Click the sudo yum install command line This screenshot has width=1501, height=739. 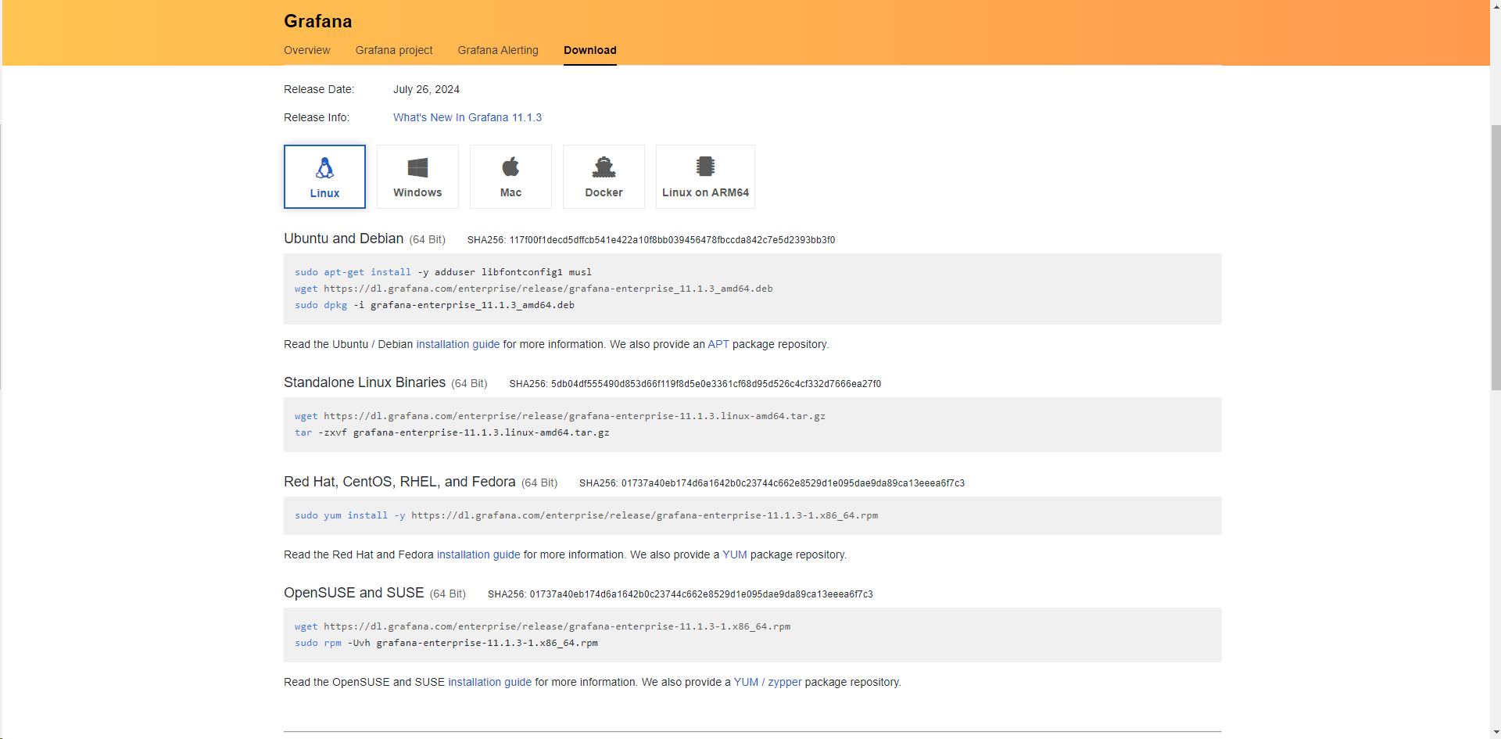(x=586, y=515)
